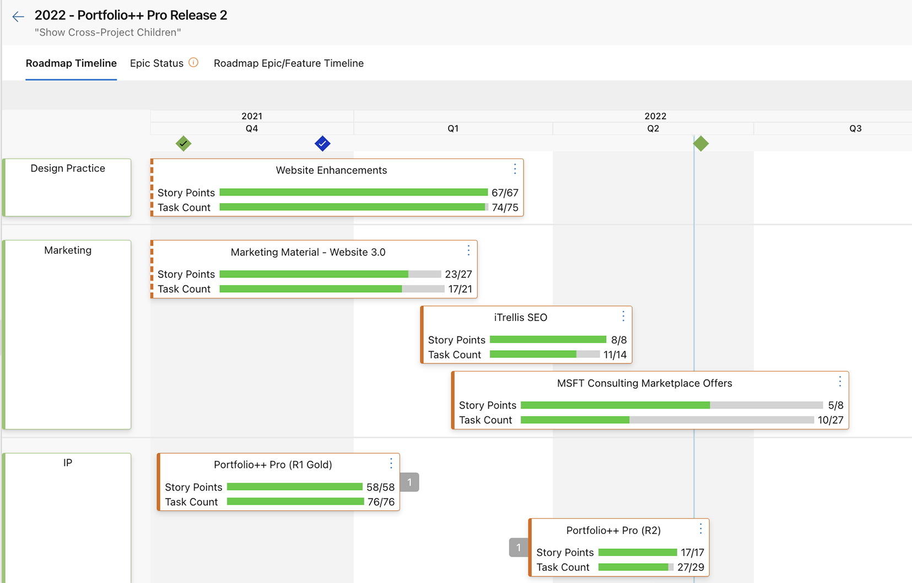Click dependency badge 1 beside Portfolio++ Pro (R1 Gold)
This screenshot has width=912, height=583.
point(409,482)
